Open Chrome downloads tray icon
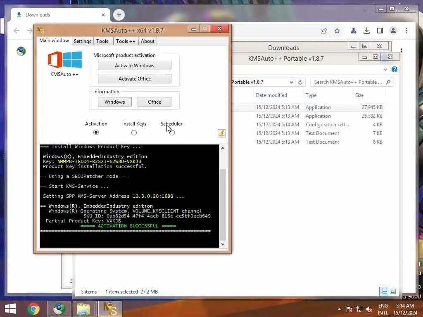 coord(367,31)
